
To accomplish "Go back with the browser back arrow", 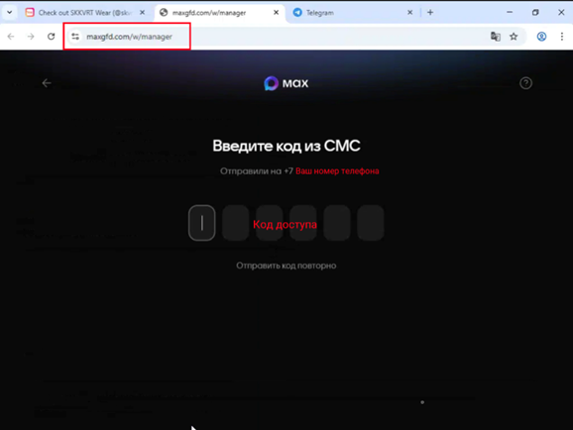I will coord(11,37).
